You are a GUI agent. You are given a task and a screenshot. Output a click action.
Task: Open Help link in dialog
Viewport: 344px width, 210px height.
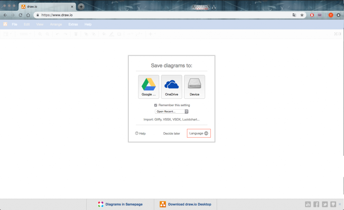point(140,133)
